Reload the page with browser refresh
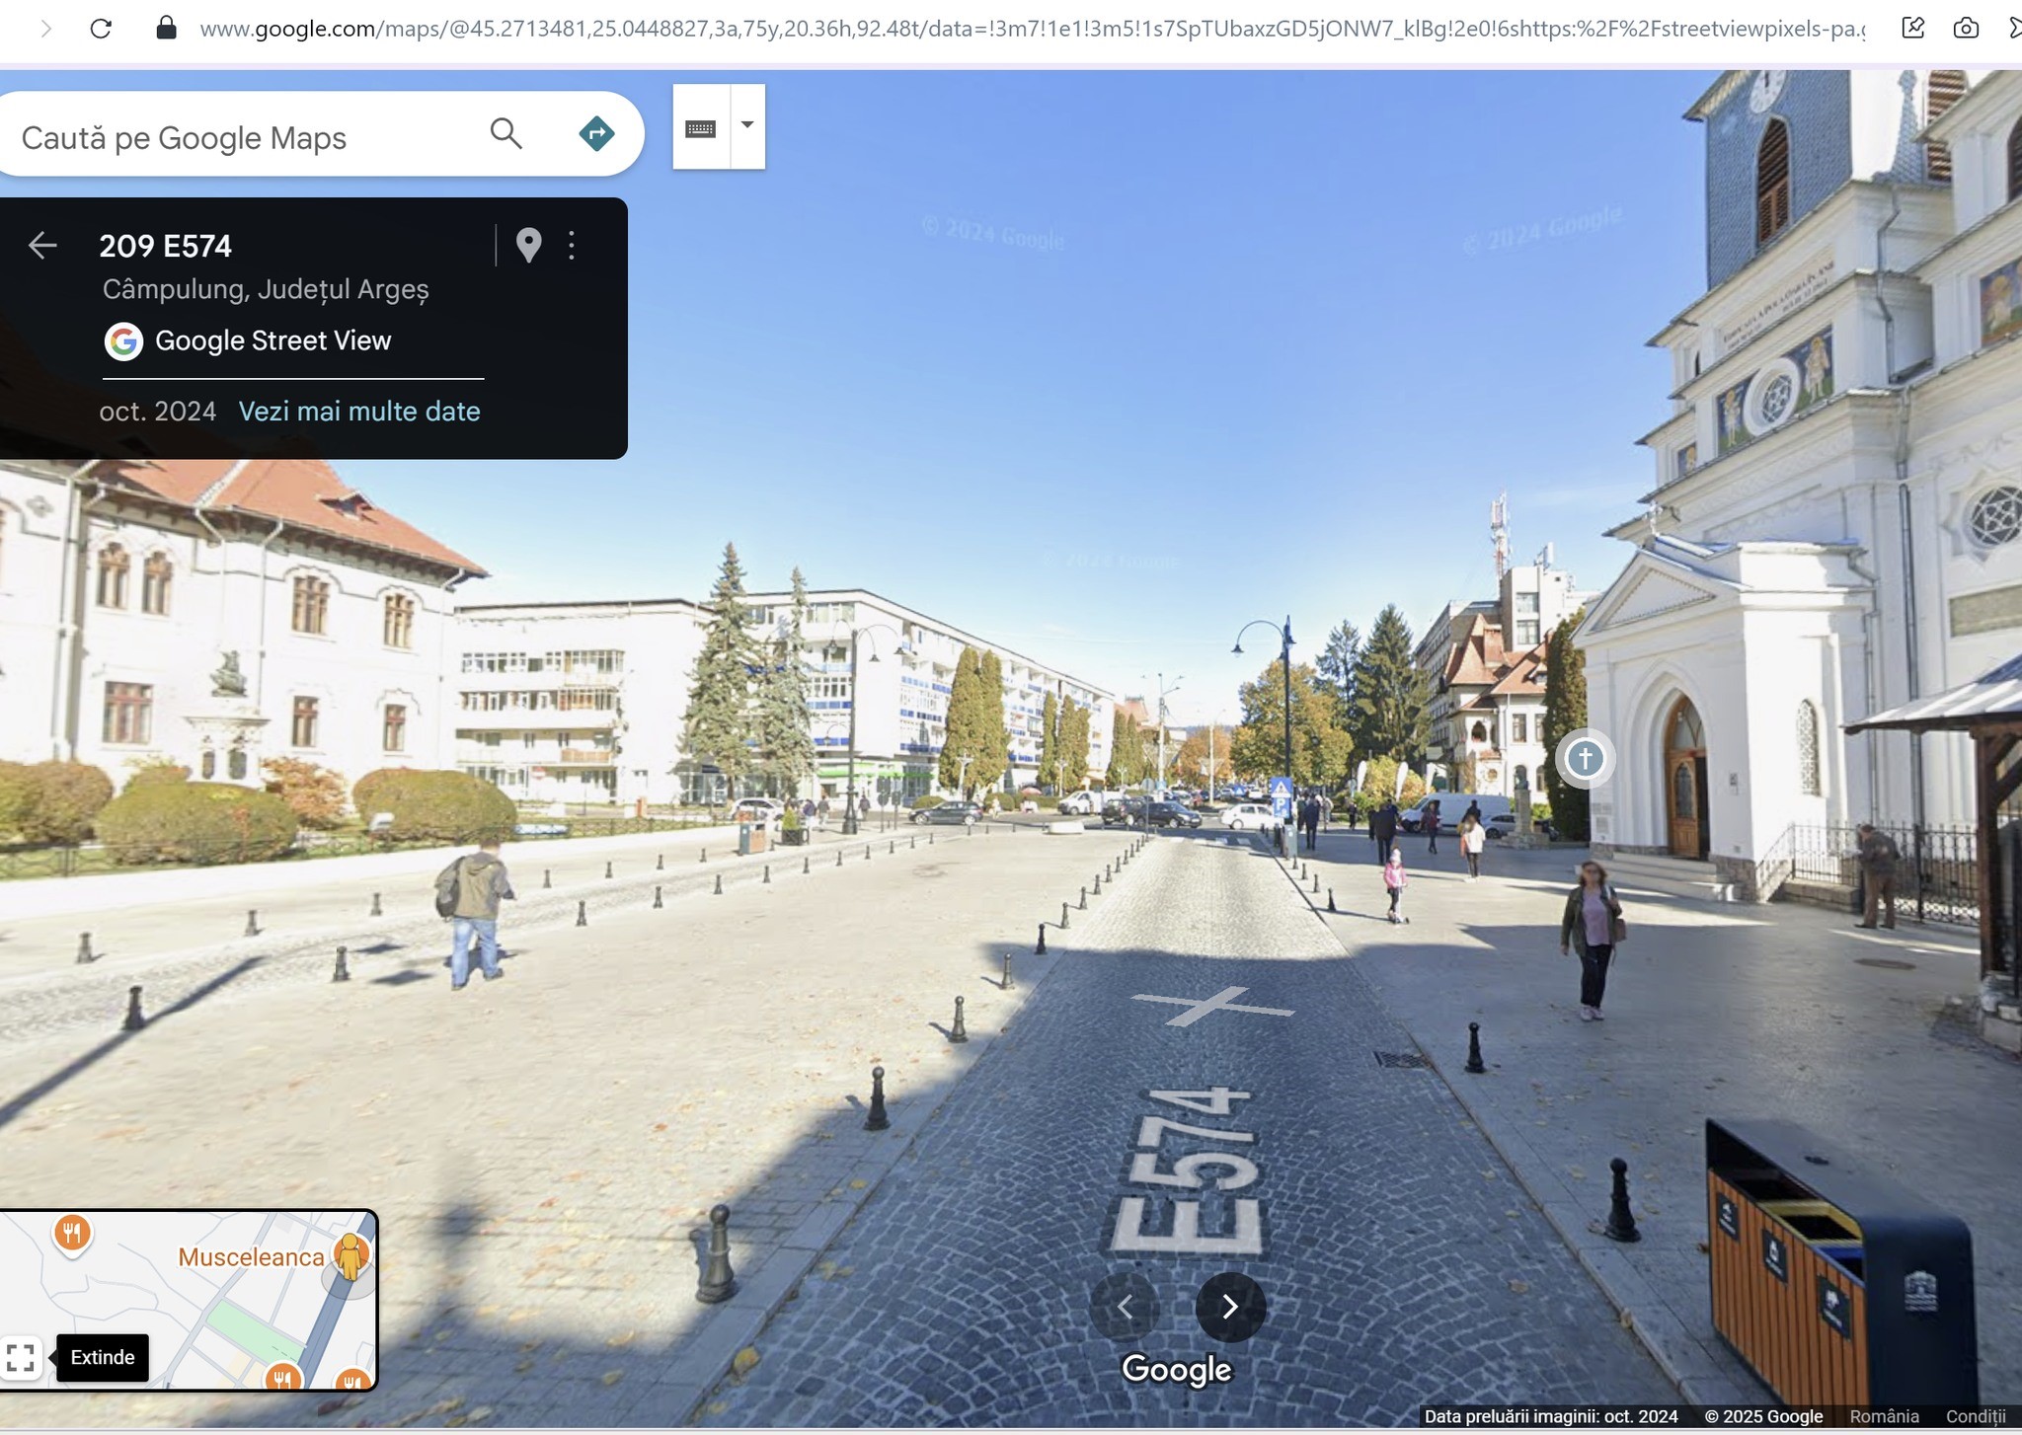Screen dimensions: 2022x1435 point(101,28)
